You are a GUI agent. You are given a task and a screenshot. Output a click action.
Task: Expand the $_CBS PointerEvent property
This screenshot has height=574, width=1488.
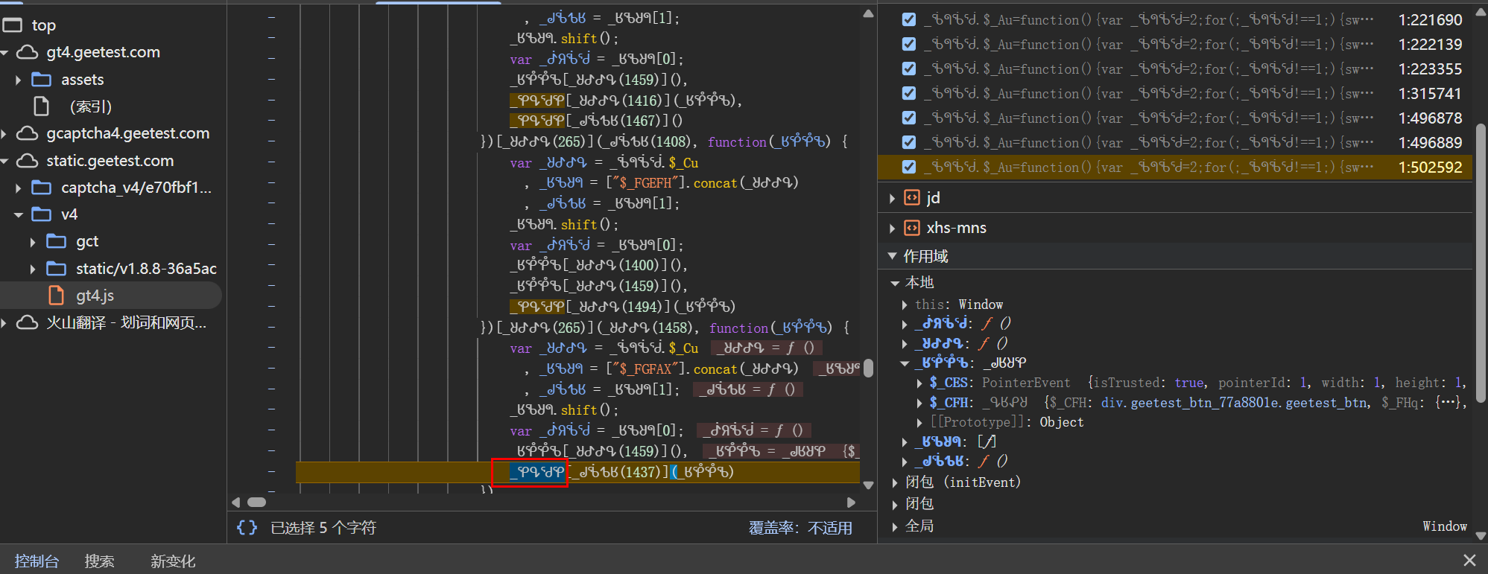919,383
